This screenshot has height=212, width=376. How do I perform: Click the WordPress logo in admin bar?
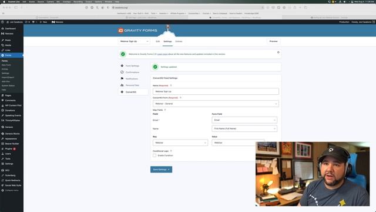[x=2, y=22]
